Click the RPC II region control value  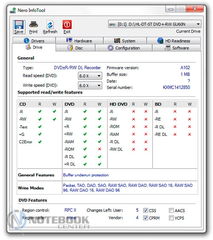(70, 210)
